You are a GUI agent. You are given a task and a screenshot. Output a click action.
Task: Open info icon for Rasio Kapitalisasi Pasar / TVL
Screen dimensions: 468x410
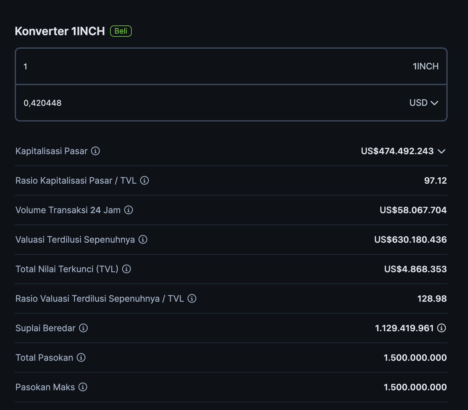(x=144, y=181)
